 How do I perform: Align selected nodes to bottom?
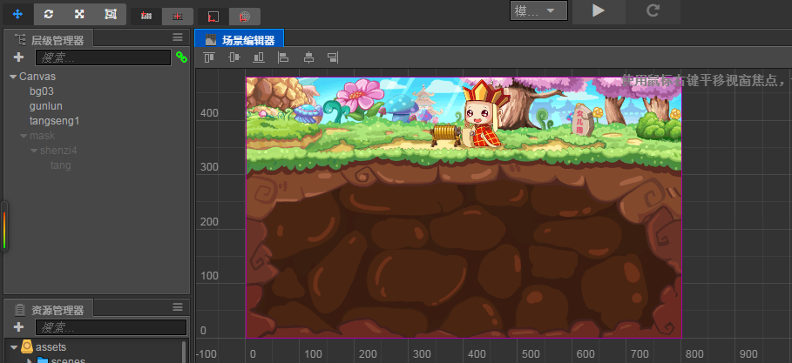(x=259, y=57)
